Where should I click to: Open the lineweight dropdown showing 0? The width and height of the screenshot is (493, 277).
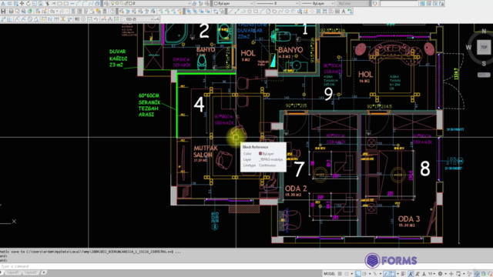pos(277,3)
